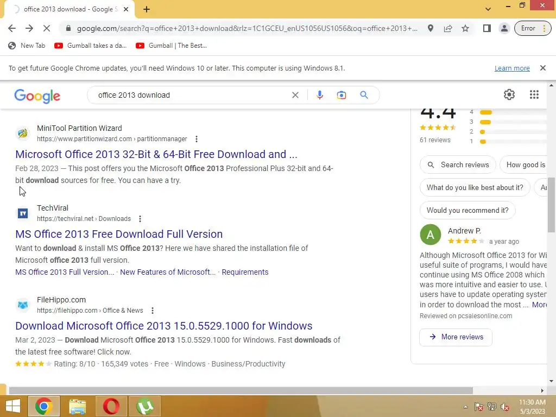Viewport: 556px width, 417px height.
Task: Share this page icon
Action: [448, 28]
